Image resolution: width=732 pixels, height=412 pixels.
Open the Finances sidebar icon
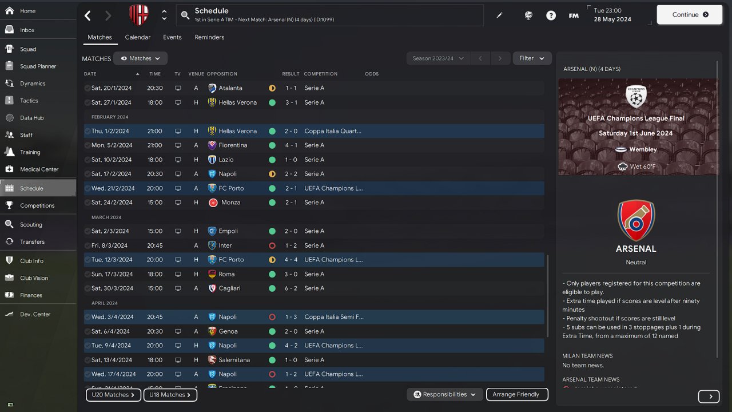pyautogui.click(x=9, y=295)
